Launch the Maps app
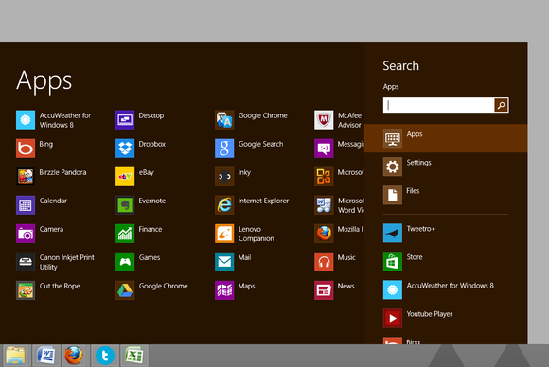The image size is (549, 367). [235, 290]
